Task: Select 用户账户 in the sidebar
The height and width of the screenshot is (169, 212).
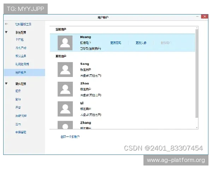Action: click(24, 73)
